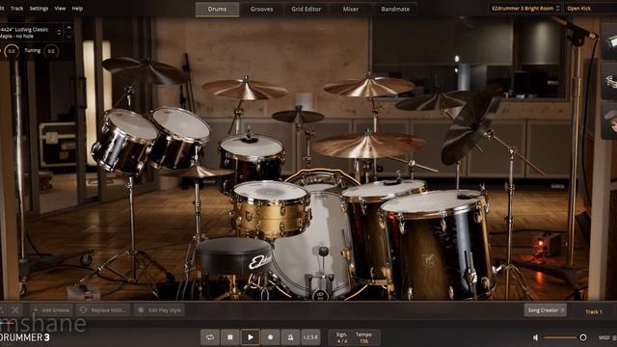Click the upper right crash cymbal
The height and width of the screenshot is (347, 617).
click(369, 87)
